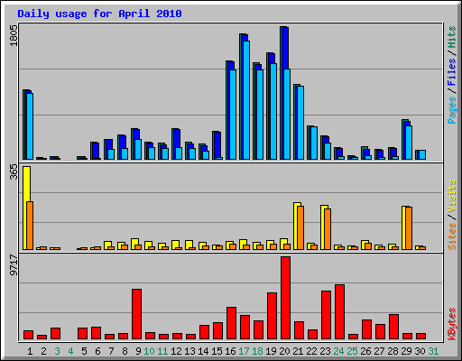Click day 17 weekend label
Viewport: 462px width, 361px height.
(244, 351)
